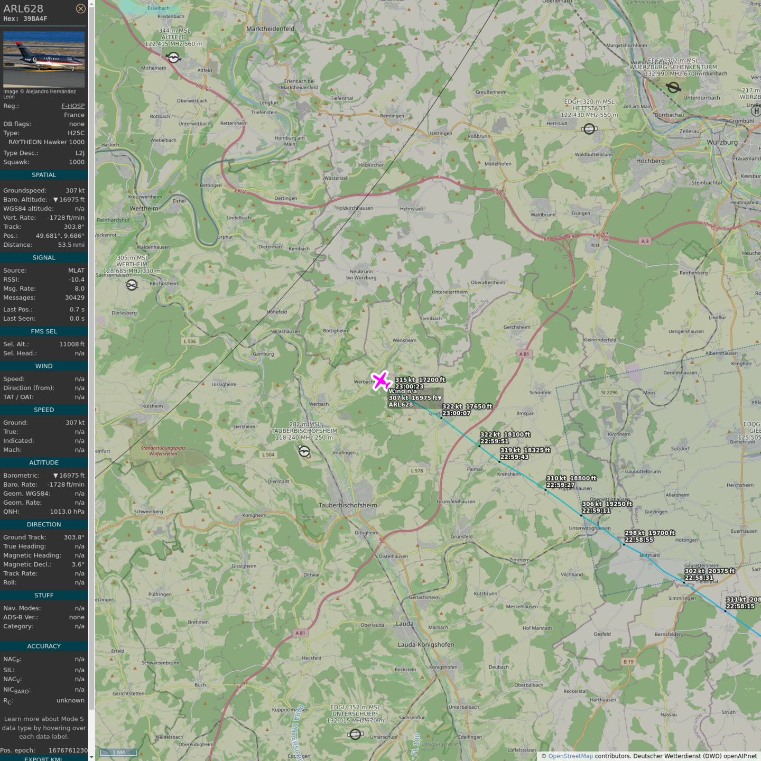
Task: Click the heliport H symbol near Würzburg
Action: click(x=756, y=111)
